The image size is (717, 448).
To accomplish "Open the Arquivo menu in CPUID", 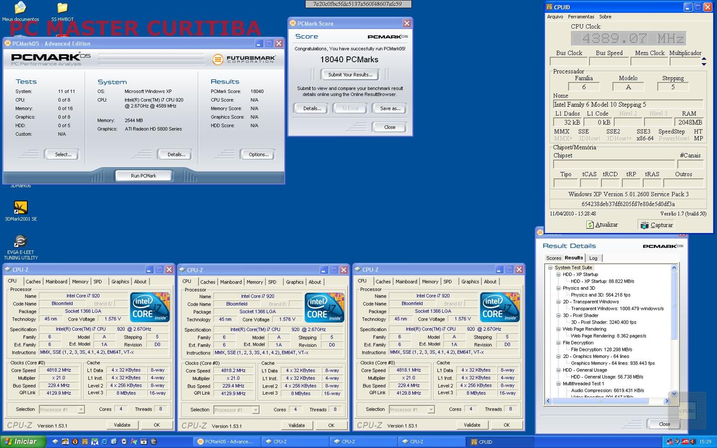I will (555, 17).
